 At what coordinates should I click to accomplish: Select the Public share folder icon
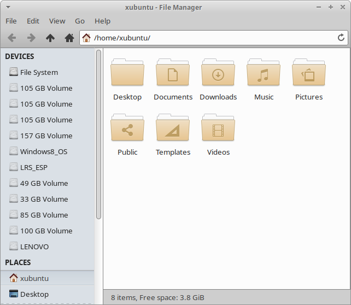point(127,130)
